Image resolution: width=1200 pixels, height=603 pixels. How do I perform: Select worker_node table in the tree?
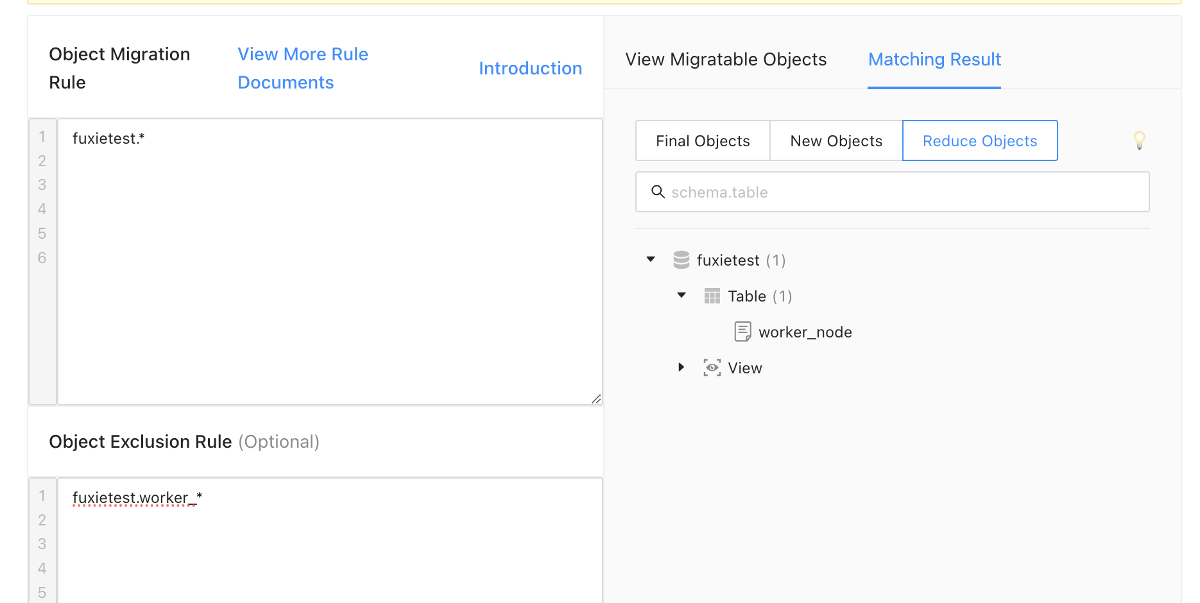click(x=805, y=332)
